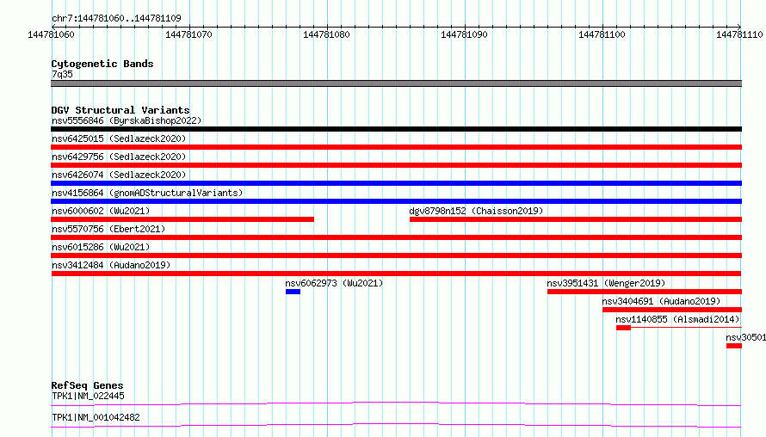Click the 144781090 ruler position marker

[x=464, y=34]
